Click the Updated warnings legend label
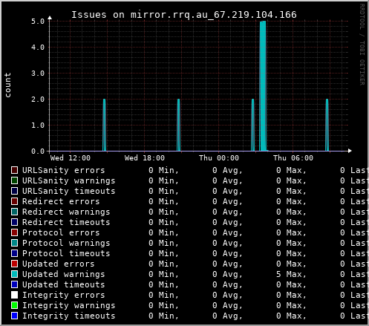The image size is (369, 326). [64, 274]
